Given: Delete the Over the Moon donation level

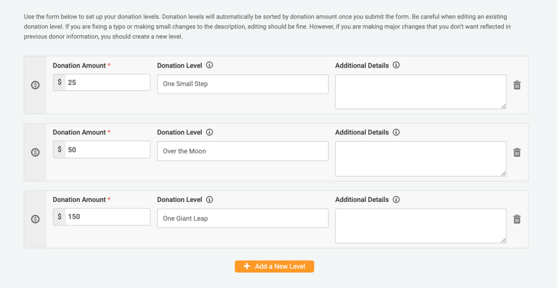Looking at the screenshot, I should click(517, 152).
